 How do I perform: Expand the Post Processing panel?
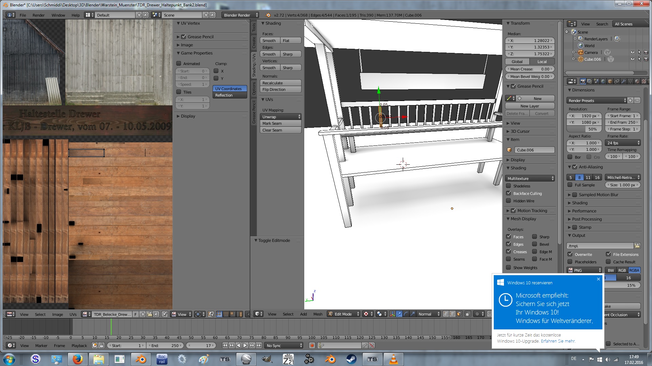(x=586, y=219)
